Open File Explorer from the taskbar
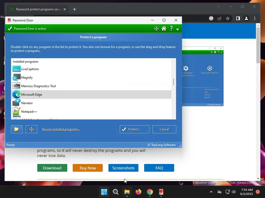This screenshot has width=265, height=198. click(127, 192)
